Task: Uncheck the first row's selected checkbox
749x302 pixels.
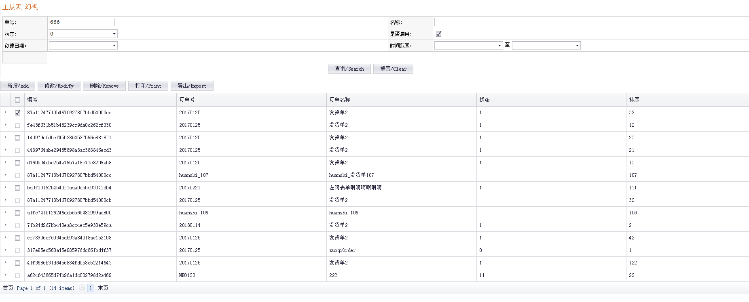Action: click(17, 113)
